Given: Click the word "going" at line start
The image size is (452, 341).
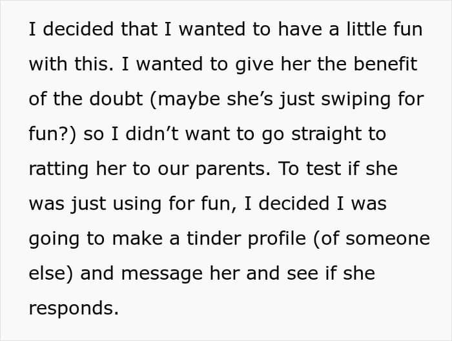Looking at the screenshot, I should [x=53, y=239].
